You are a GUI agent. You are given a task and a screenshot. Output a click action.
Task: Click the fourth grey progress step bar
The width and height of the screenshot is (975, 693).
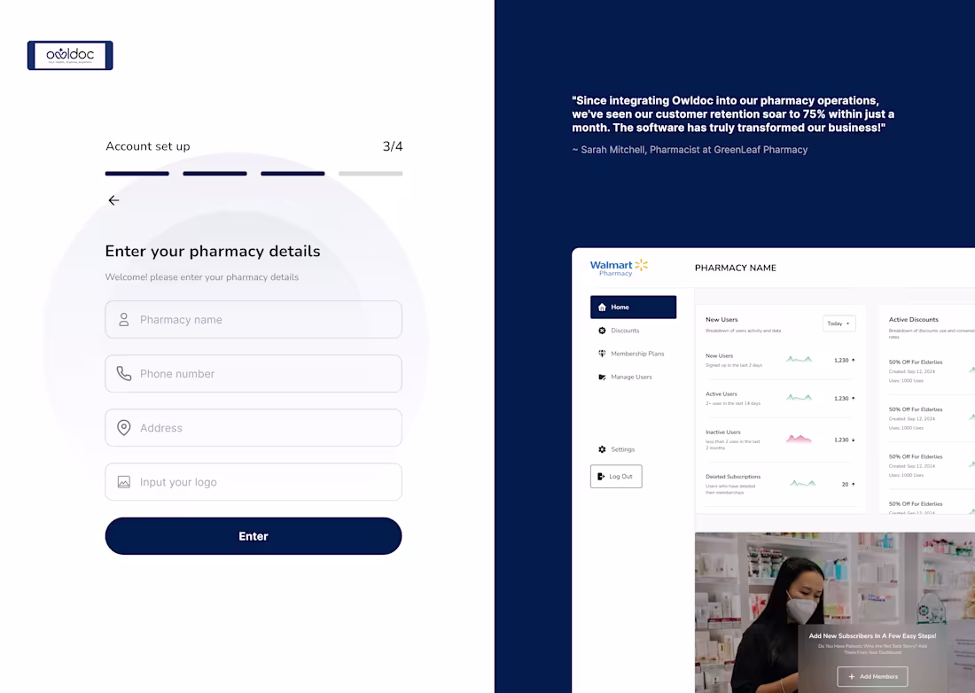click(x=370, y=174)
